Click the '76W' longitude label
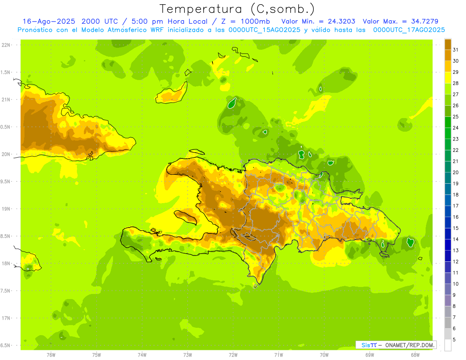Viewport: 466px width, 360px height. [51, 355]
